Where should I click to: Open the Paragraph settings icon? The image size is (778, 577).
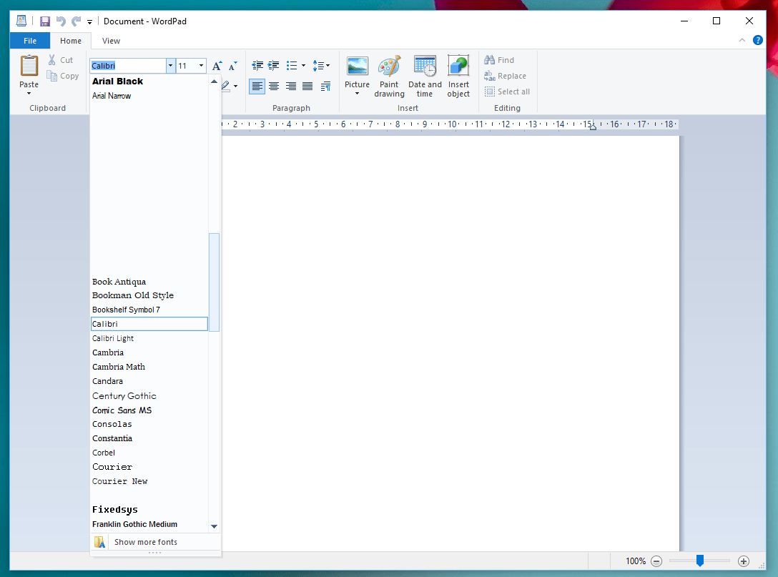tap(325, 87)
